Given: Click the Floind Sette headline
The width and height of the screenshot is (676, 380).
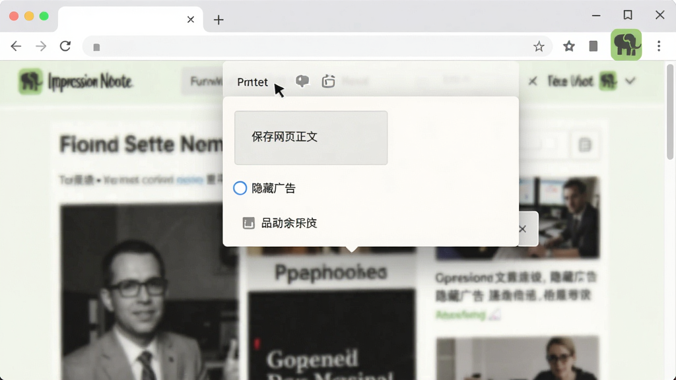Looking at the screenshot, I should tap(141, 144).
